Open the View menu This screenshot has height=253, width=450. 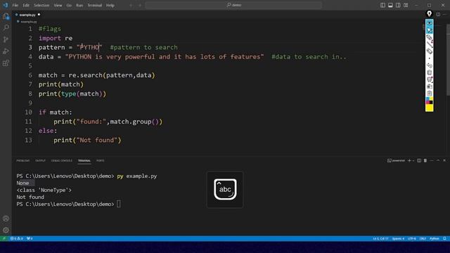click(58, 5)
